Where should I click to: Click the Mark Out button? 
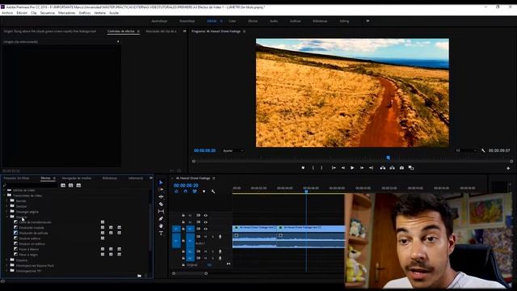[x=322, y=168]
